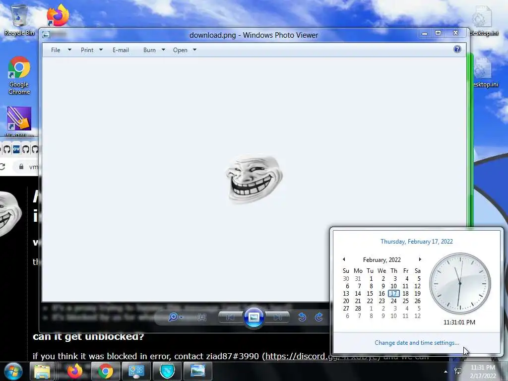Go to the previous photo
This screenshot has height=381, width=508.
(x=230, y=317)
